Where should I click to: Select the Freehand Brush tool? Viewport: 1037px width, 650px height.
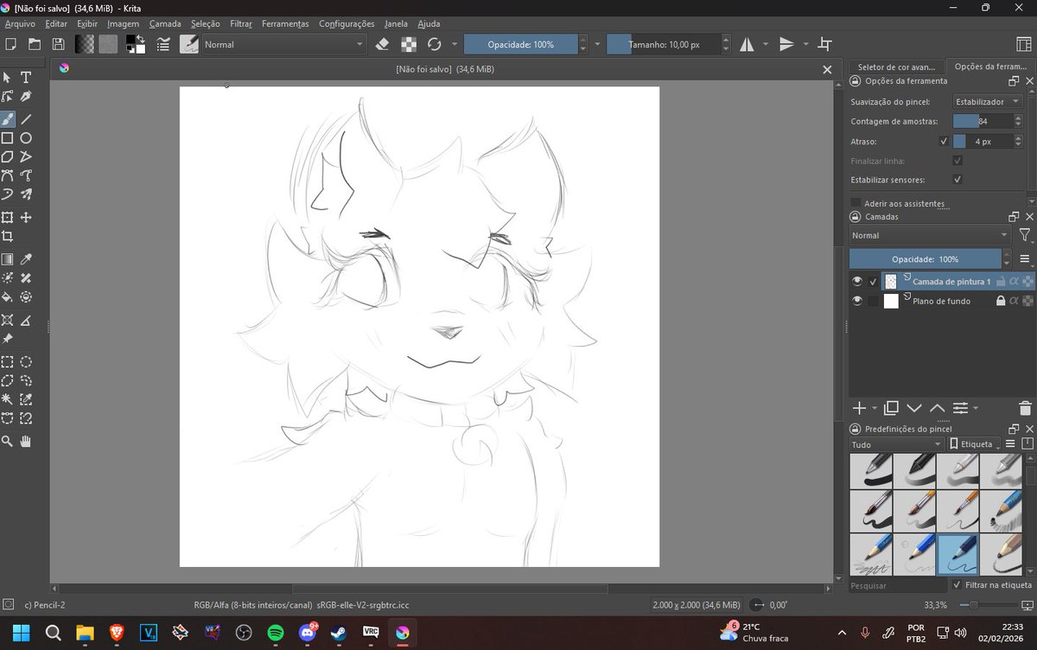(x=7, y=118)
